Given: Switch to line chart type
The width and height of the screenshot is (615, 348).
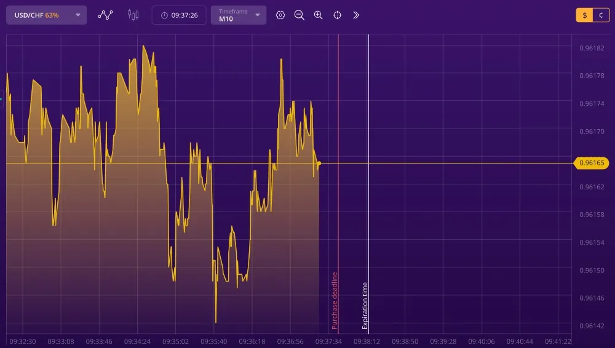Looking at the screenshot, I should [106, 15].
